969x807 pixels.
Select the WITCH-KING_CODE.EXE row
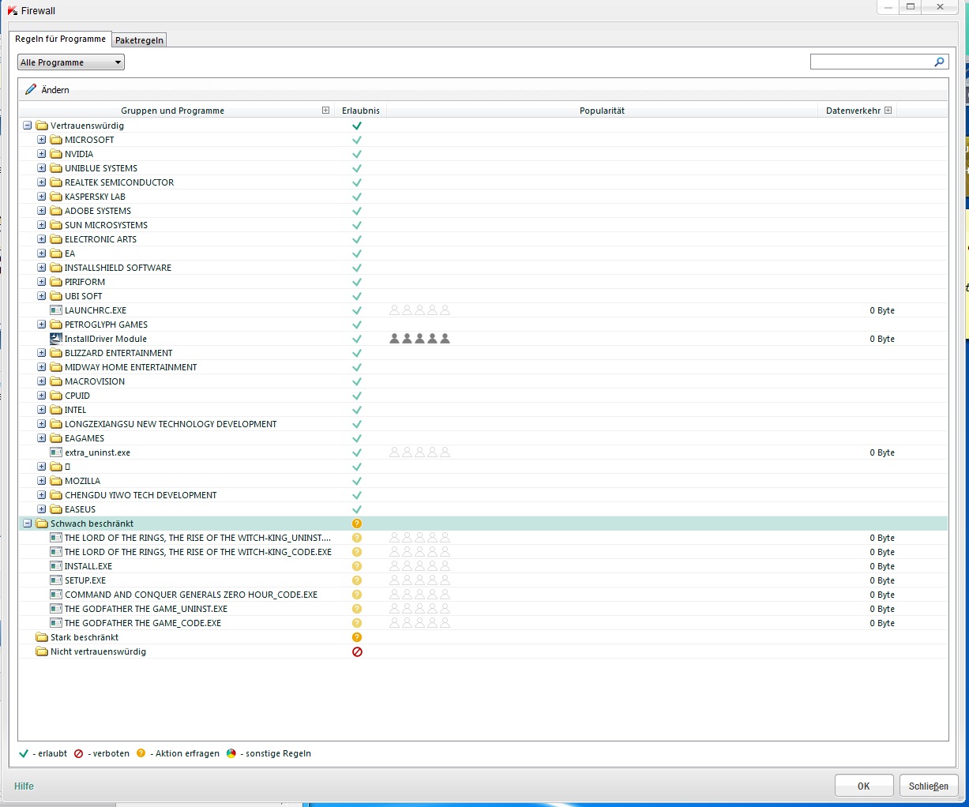click(483, 552)
